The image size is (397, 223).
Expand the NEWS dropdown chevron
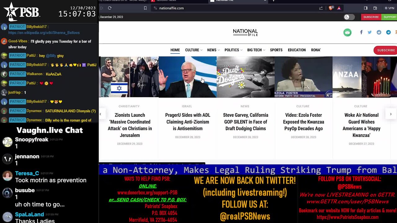point(219,50)
